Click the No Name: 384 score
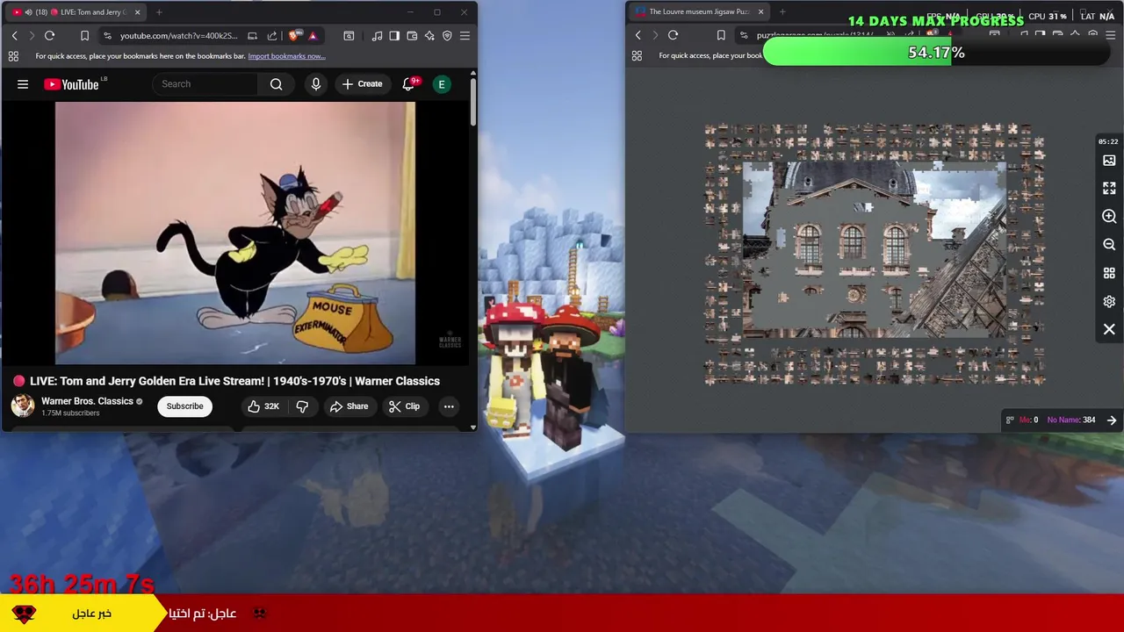 click(x=1071, y=420)
